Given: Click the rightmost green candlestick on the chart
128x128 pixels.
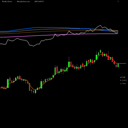Looking at the screenshot, I should (x=118, y=65).
